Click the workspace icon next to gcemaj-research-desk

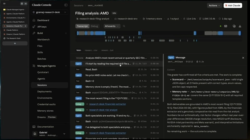point(34,12)
